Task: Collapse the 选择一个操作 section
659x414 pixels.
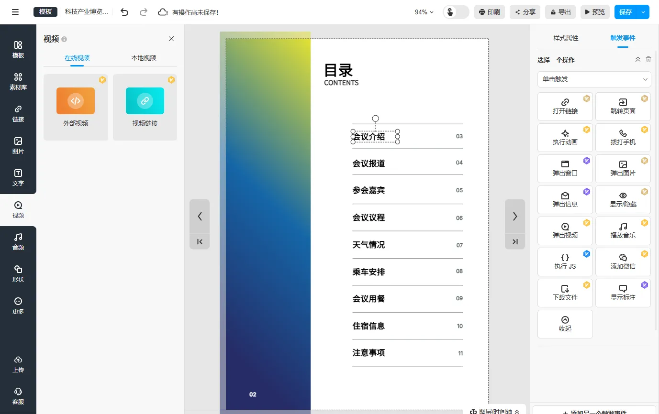Action: tap(637, 59)
